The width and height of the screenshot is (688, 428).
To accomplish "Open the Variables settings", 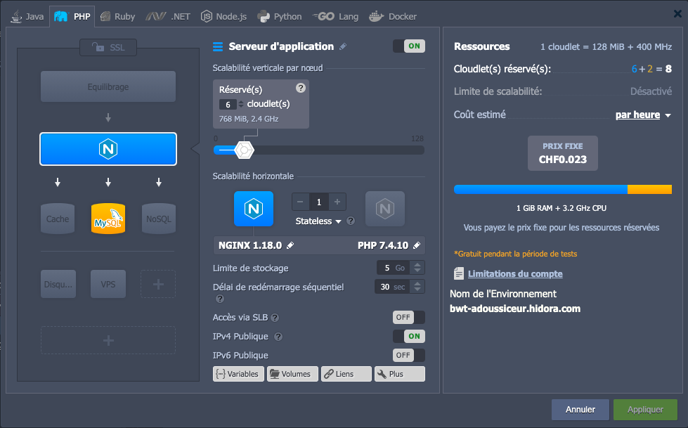I will tap(238, 374).
